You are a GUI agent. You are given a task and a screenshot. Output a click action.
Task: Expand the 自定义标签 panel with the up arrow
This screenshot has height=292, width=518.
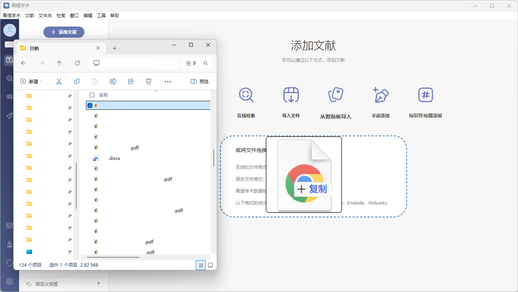click(99, 284)
